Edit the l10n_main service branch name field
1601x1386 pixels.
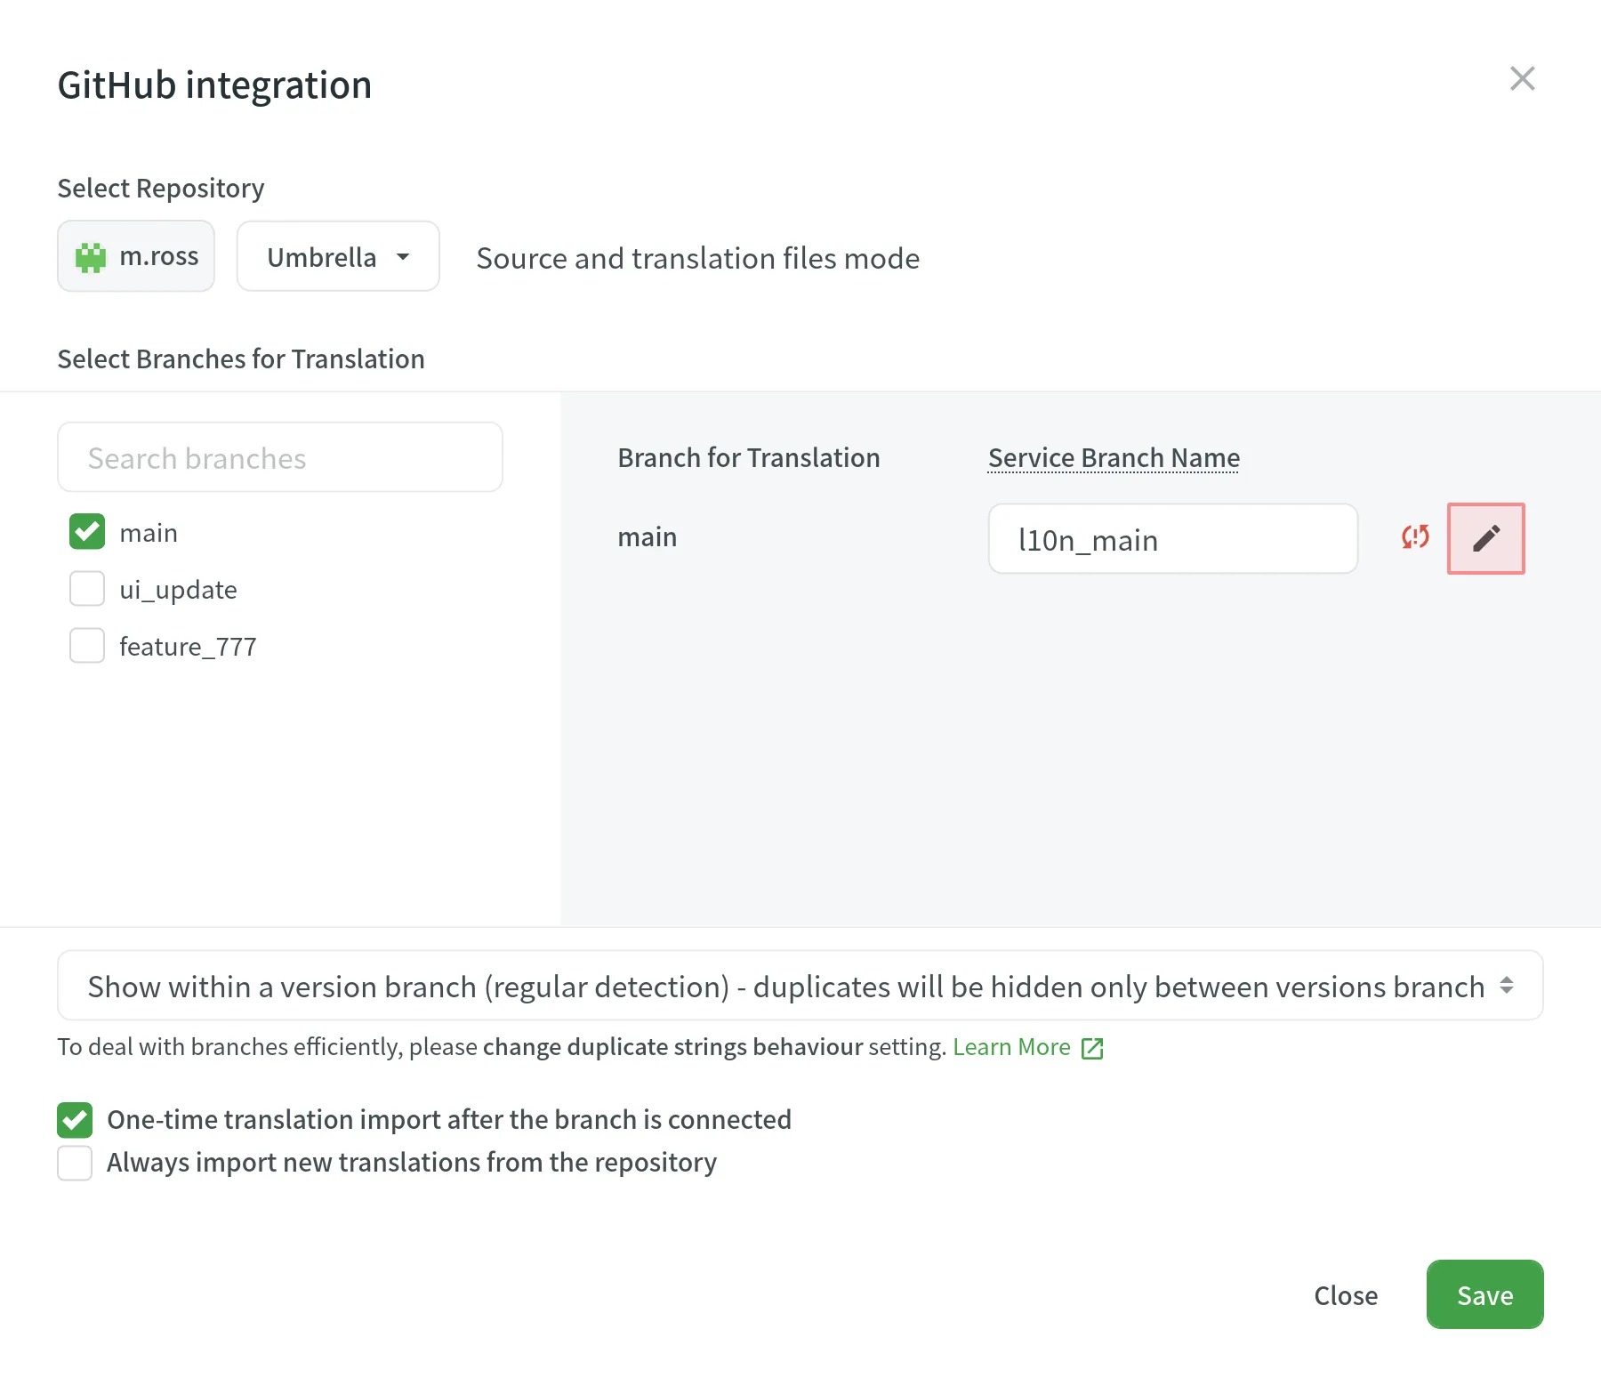pos(1172,539)
